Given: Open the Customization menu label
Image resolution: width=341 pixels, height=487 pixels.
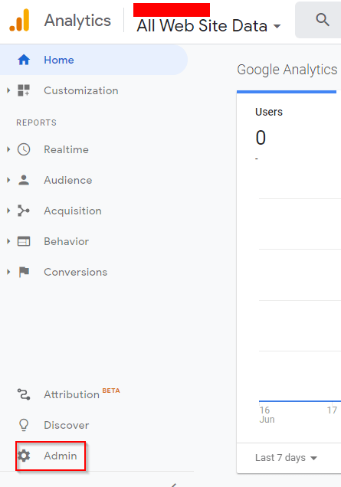Looking at the screenshot, I should (80, 90).
